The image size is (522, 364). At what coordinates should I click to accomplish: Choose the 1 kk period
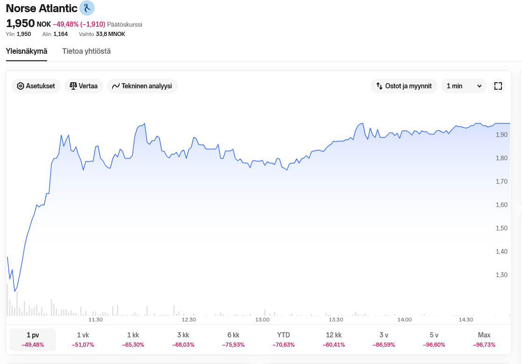[x=133, y=339]
